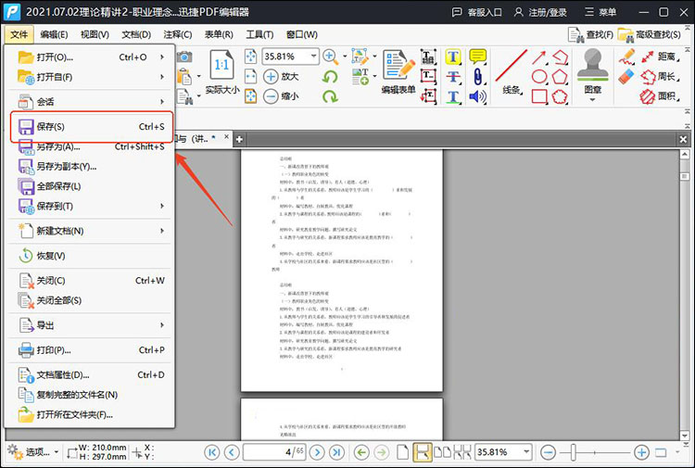Choose 保存(S) from the File menu

pos(90,127)
